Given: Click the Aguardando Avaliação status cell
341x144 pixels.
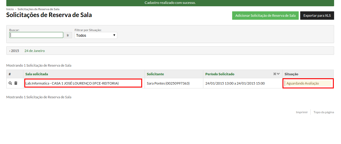Looking at the screenshot, I should [308, 83].
